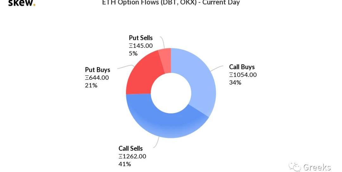The image size is (342, 172).
Task: Select the small pink Put Sells segment
Action: pyautogui.click(x=165, y=55)
